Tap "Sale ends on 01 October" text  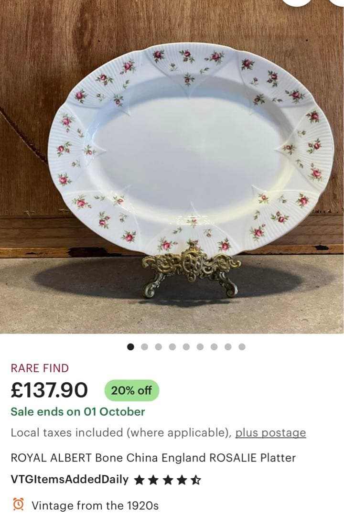click(x=77, y=411)
